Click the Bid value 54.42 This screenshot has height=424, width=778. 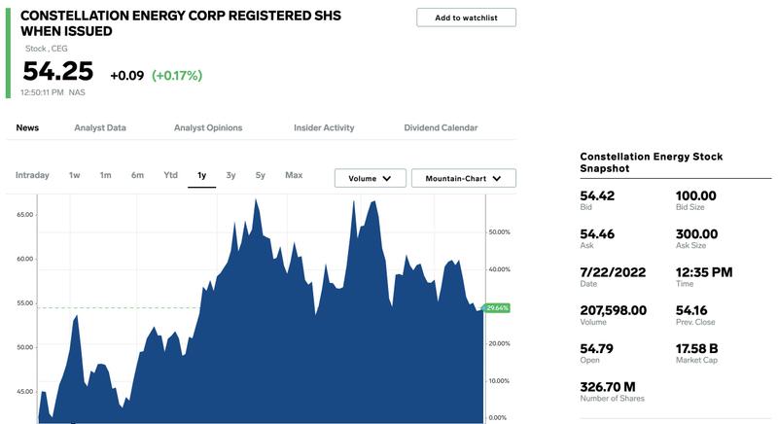click(597, 195)
